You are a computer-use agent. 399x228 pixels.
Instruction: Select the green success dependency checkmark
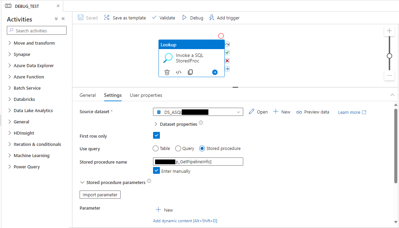(x=227, y=52)
